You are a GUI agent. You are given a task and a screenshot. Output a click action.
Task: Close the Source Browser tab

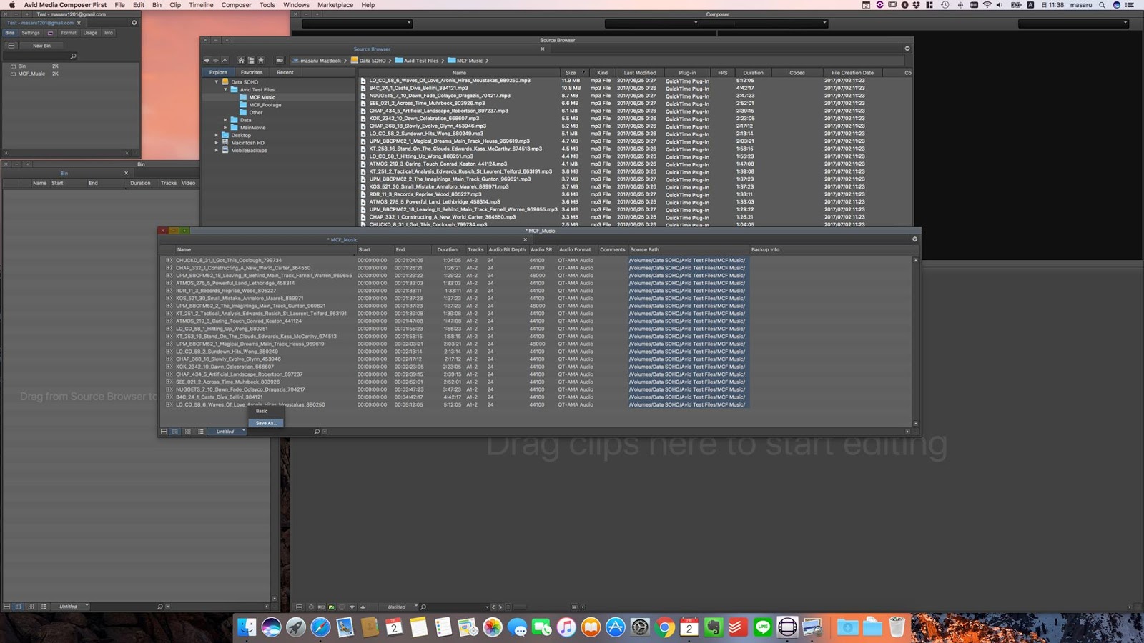point(543,49)
